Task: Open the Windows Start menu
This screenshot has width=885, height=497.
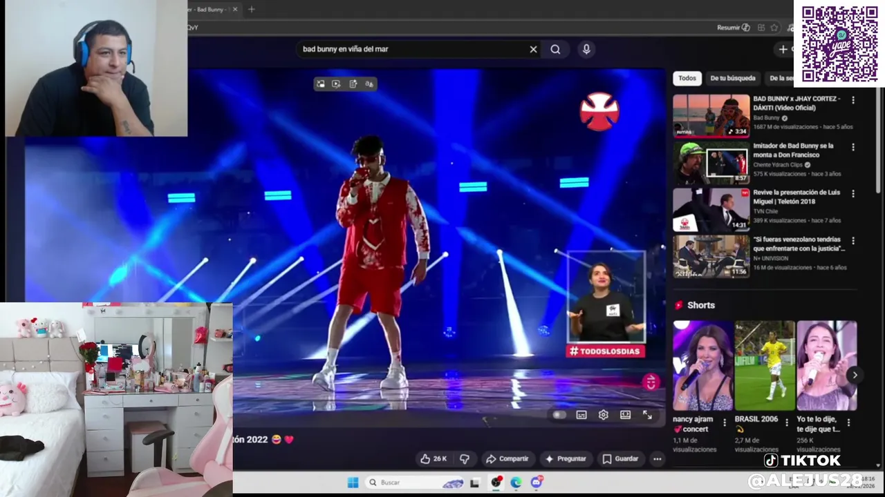Action: (353, 483)
